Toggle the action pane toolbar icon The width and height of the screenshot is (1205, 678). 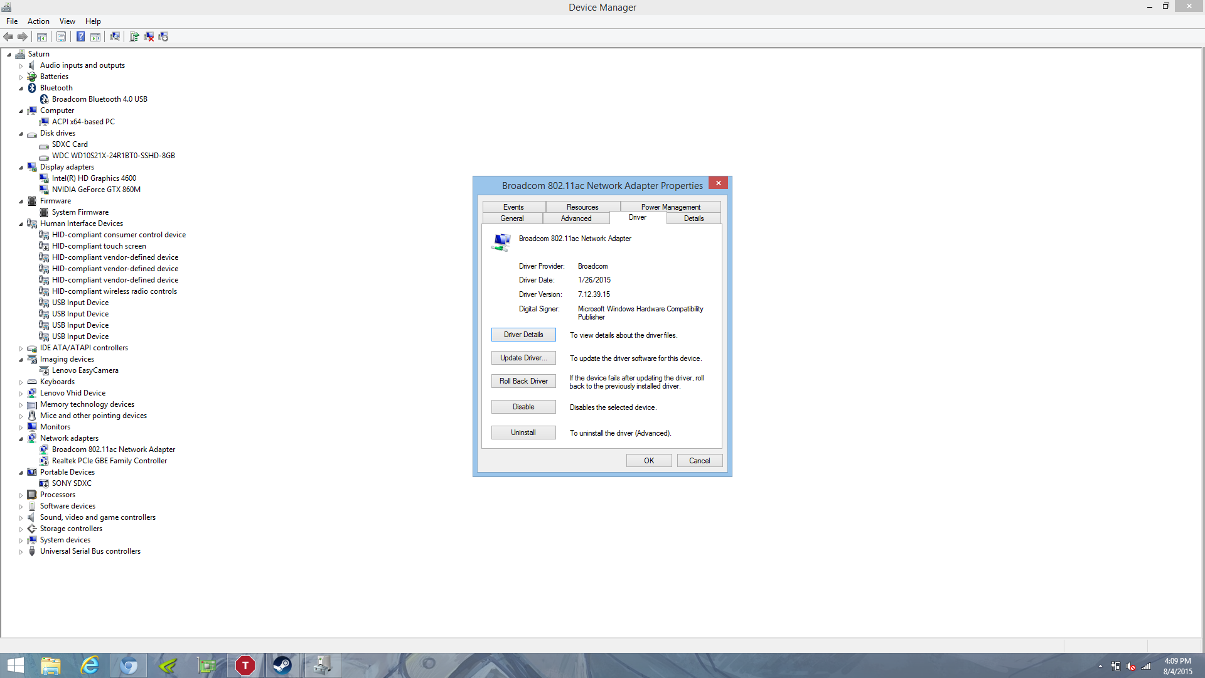pos(95,37)
